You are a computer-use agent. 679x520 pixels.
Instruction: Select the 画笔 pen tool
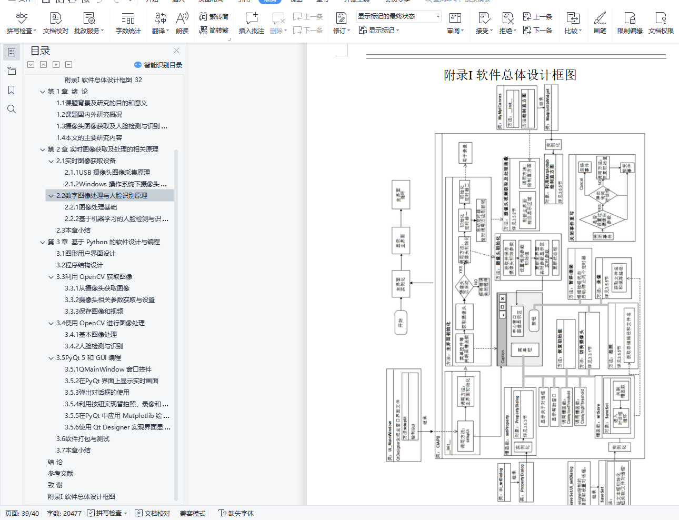(x=600, y=24)
